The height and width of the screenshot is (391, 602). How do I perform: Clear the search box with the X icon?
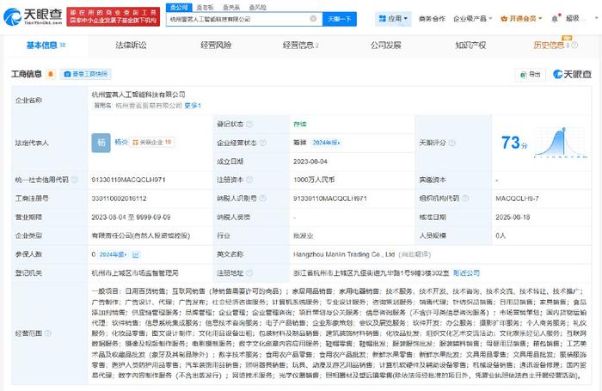coord(313,18)
